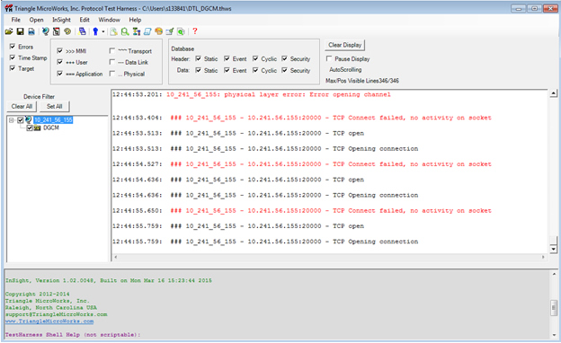Toggle Header Cyclic database checkbox
The image size is (561, 343).
point(255,58)
